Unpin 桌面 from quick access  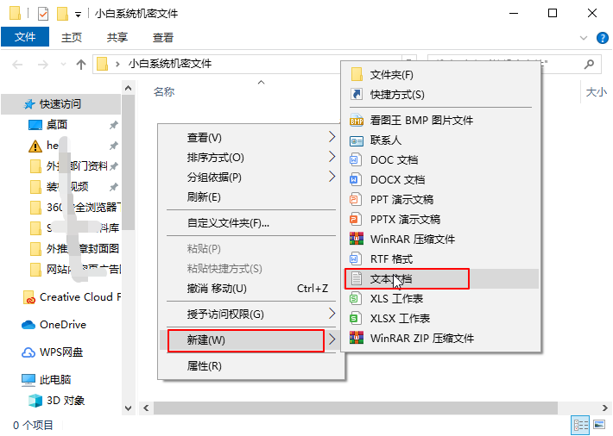113,125
